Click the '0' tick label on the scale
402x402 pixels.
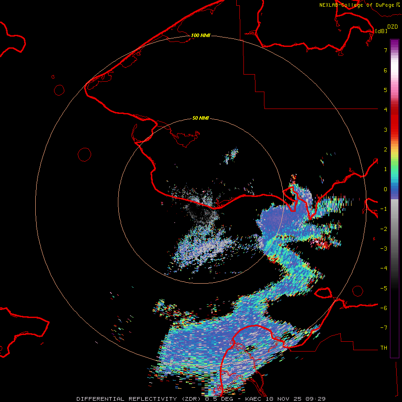(x=385, y=189)
